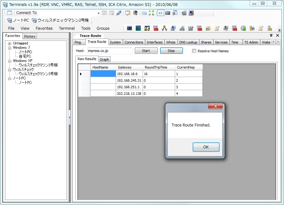Switch to the Graph results tab

coord(104,59)
